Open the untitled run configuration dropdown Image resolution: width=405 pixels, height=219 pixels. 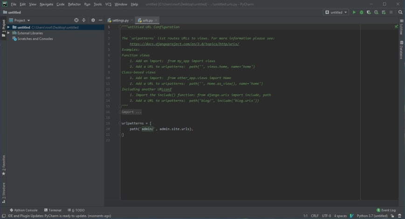coord(336,13)
